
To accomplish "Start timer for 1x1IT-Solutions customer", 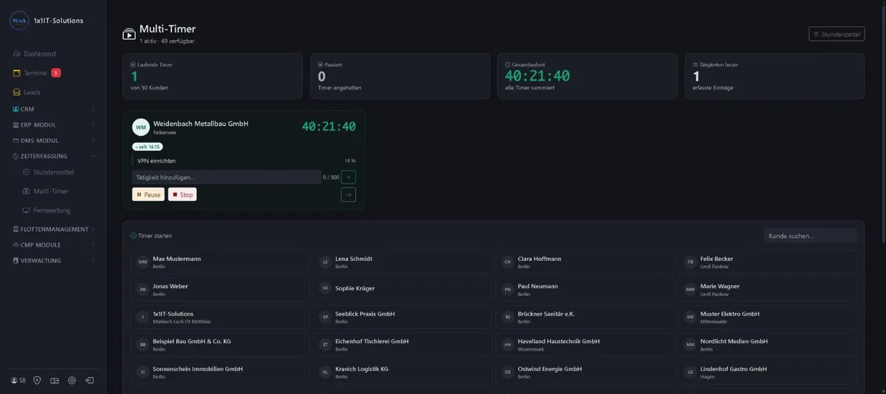I will [220, 317].
